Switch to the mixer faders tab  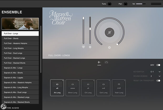coord(106,62)
